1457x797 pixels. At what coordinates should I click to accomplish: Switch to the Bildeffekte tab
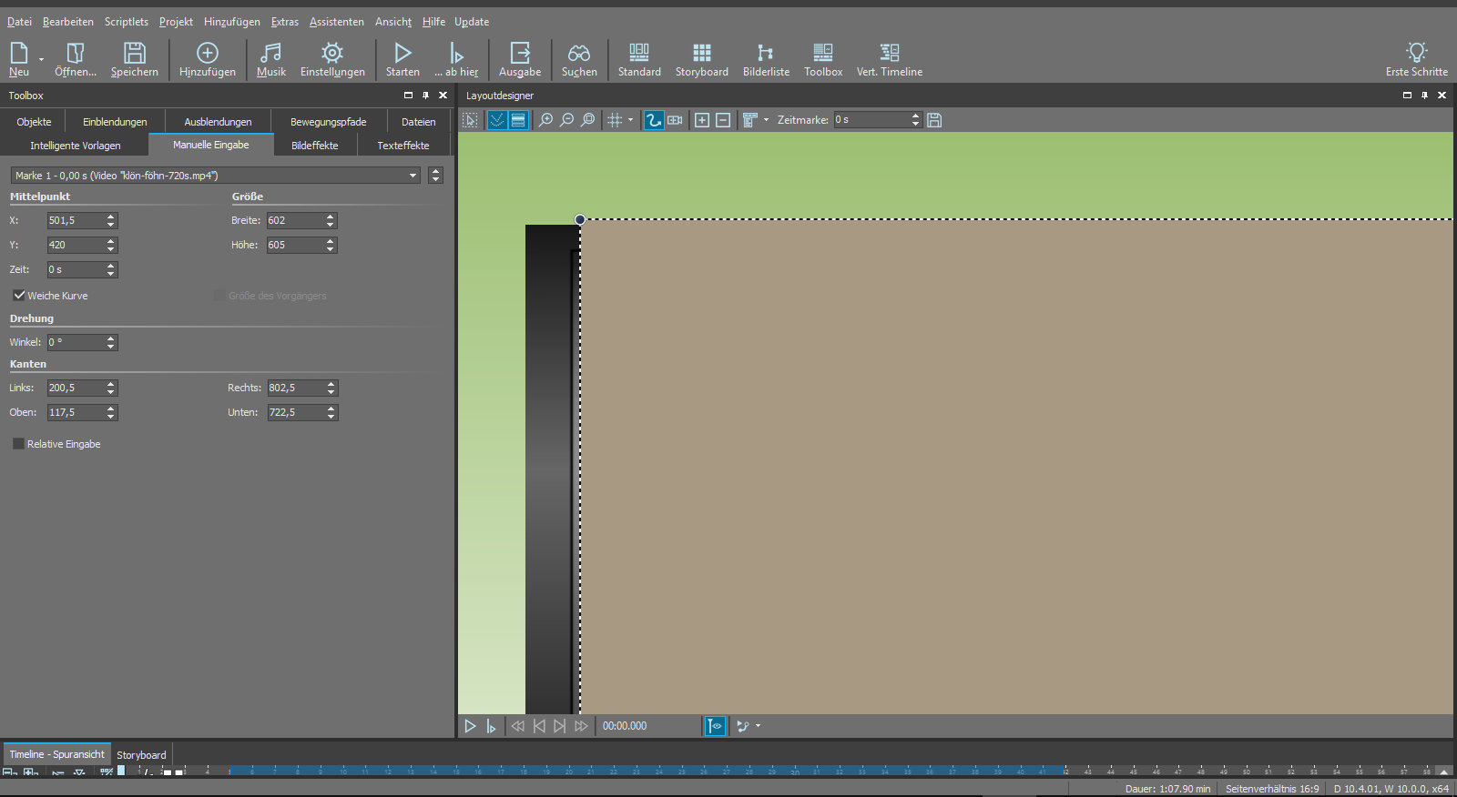314,146
